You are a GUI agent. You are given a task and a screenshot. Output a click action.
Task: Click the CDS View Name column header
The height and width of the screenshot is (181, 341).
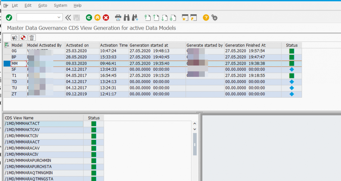tap(44, 118)
